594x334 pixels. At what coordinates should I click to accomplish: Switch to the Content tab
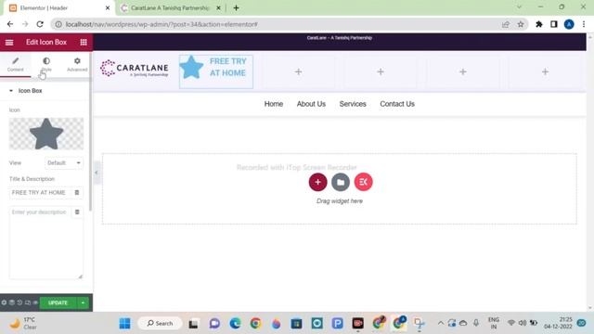pyautogui.click(x=15, y=64)
